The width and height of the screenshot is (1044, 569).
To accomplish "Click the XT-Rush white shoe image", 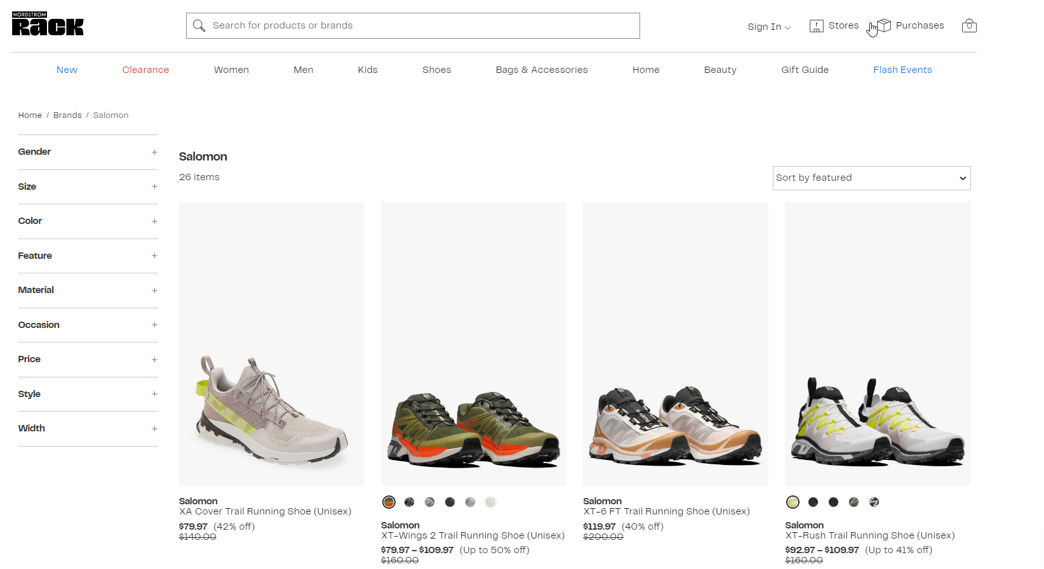I will click(878, 344).
